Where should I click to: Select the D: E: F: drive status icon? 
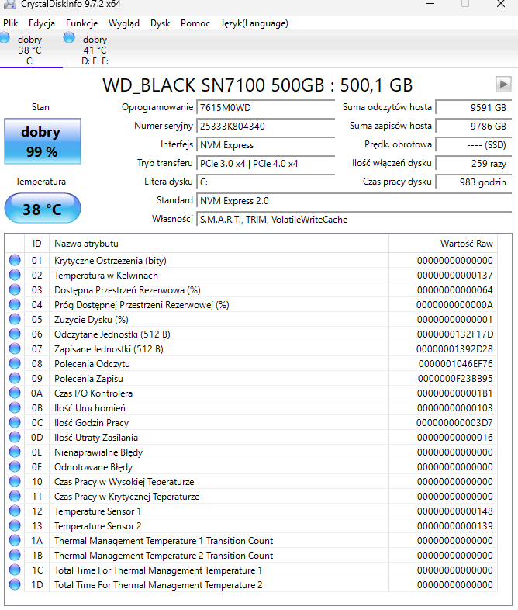click(69, 38)
